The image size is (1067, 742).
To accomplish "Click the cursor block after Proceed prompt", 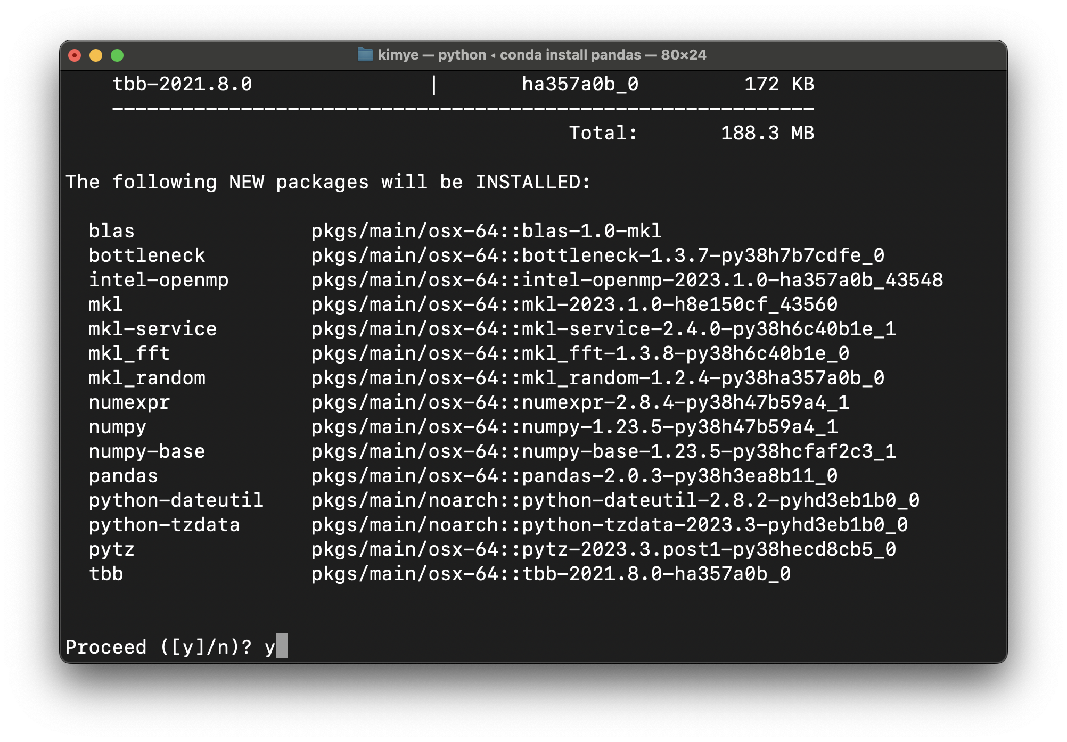I will coord(282,646).
